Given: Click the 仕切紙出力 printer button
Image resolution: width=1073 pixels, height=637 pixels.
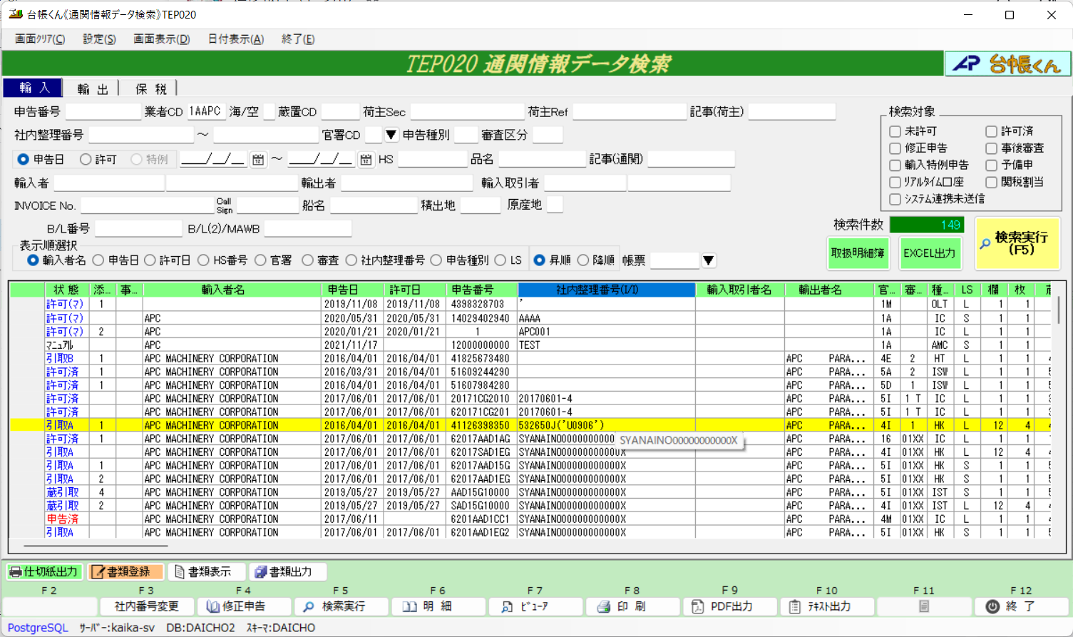Looking at the screenshot, I should point(43,572).
